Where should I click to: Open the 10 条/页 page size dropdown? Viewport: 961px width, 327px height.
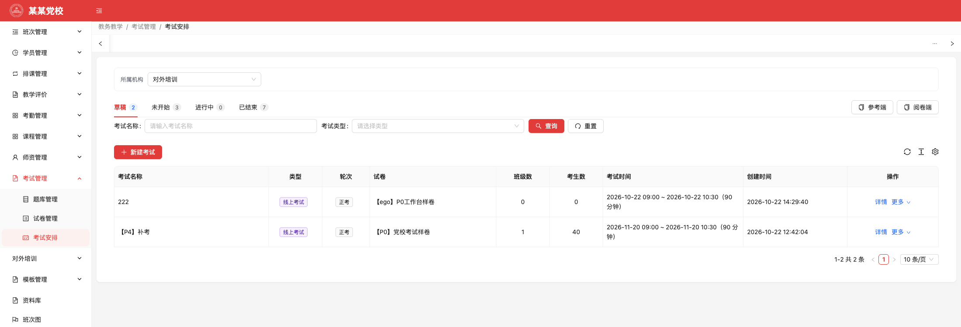point(919,259)
